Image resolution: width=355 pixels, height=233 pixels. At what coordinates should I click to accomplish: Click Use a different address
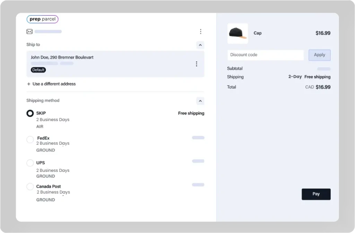(x=51, y=84)
